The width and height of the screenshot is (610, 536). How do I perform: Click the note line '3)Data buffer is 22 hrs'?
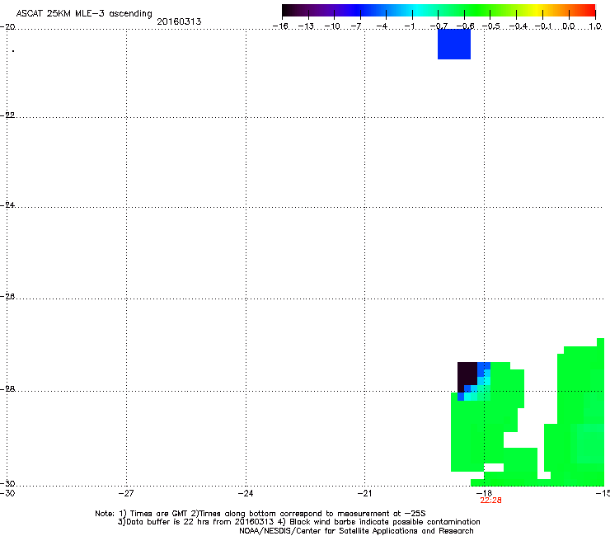pyautogui.click(x=298, y=522)
